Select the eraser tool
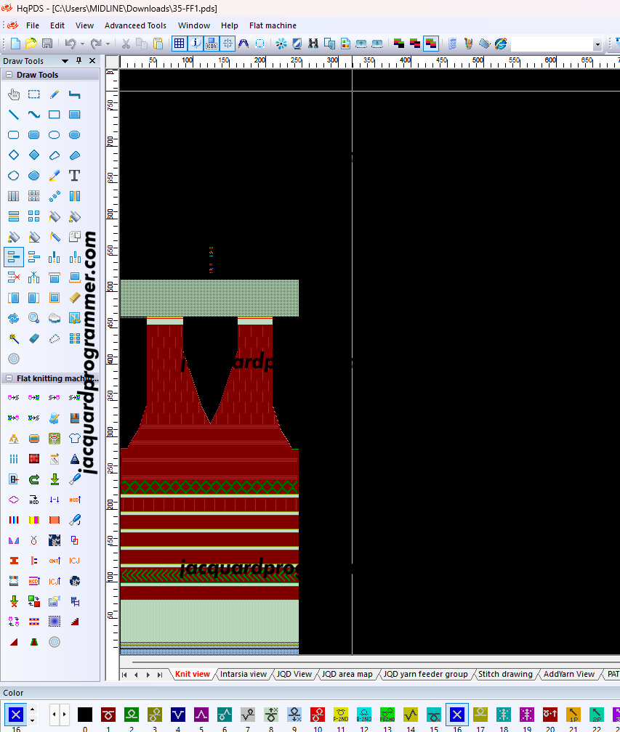 tap(33, 338)
